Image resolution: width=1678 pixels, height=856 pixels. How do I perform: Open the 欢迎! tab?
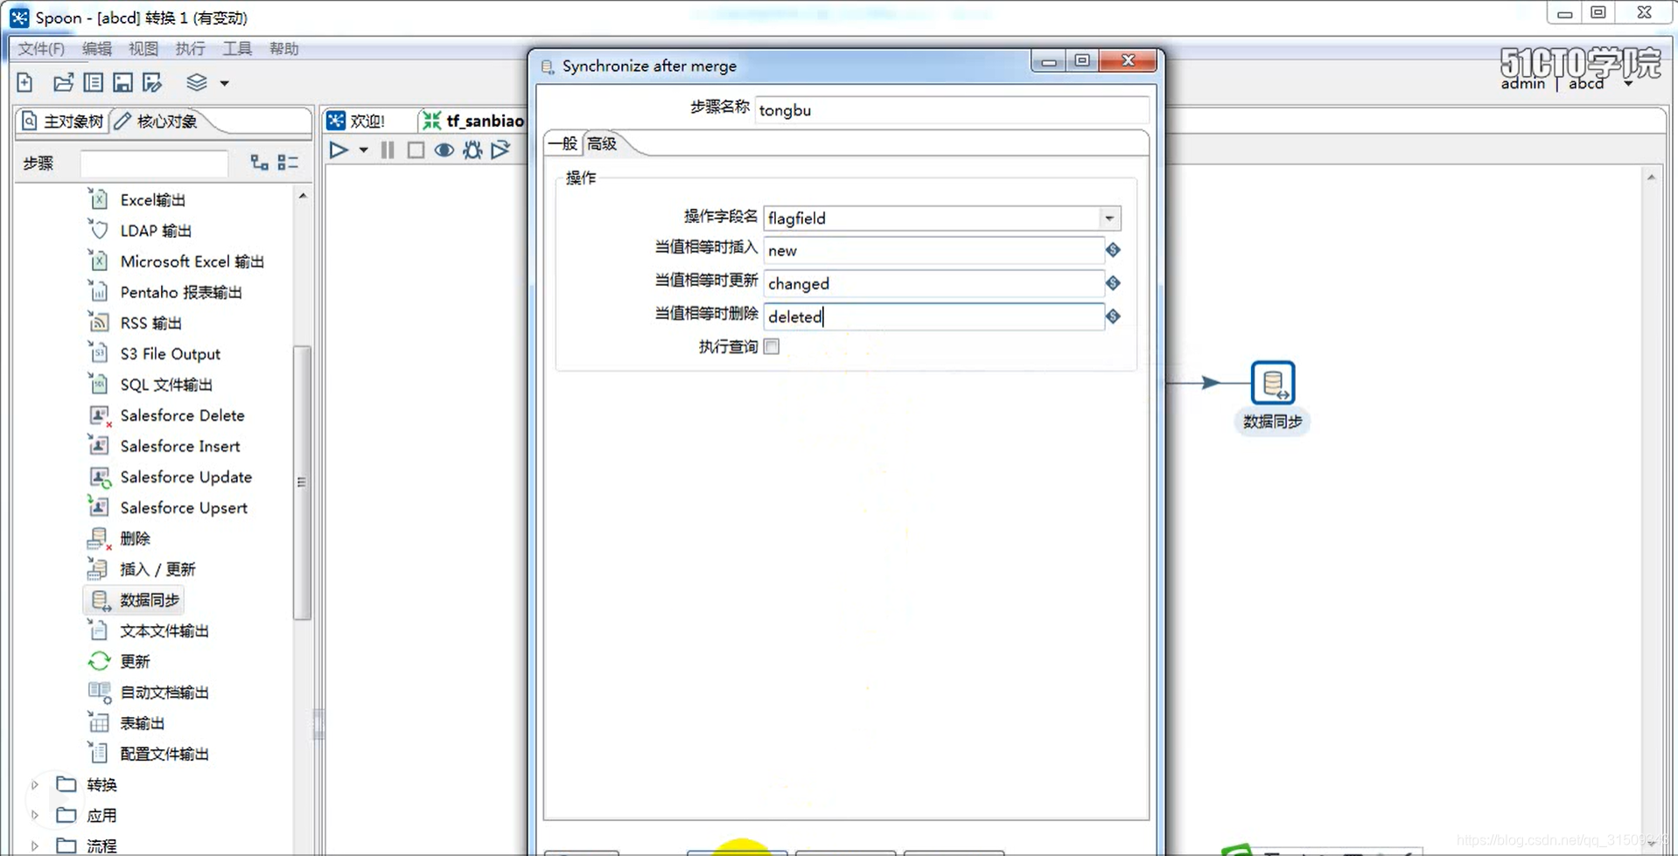(357, 121)
